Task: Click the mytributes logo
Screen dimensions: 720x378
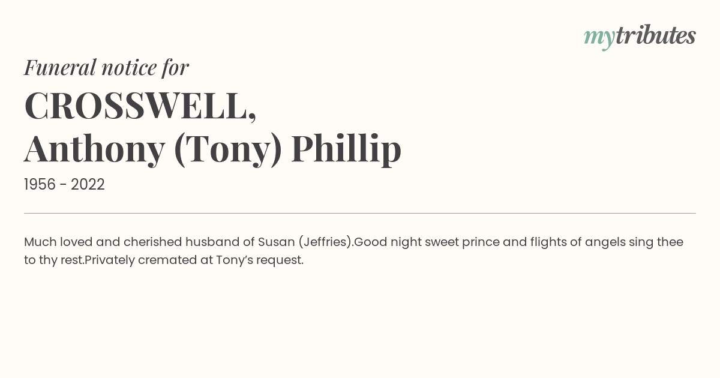Action: point(640,37)
